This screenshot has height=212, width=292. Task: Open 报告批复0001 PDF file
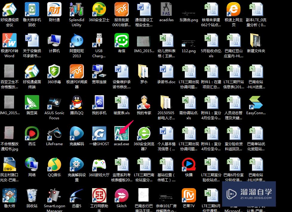pos(121,9)
